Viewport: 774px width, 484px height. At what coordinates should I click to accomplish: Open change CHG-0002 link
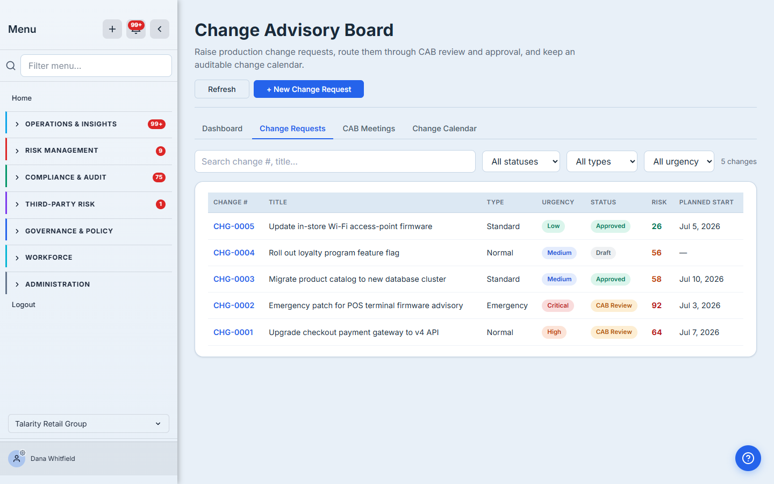tap(234, 305)
